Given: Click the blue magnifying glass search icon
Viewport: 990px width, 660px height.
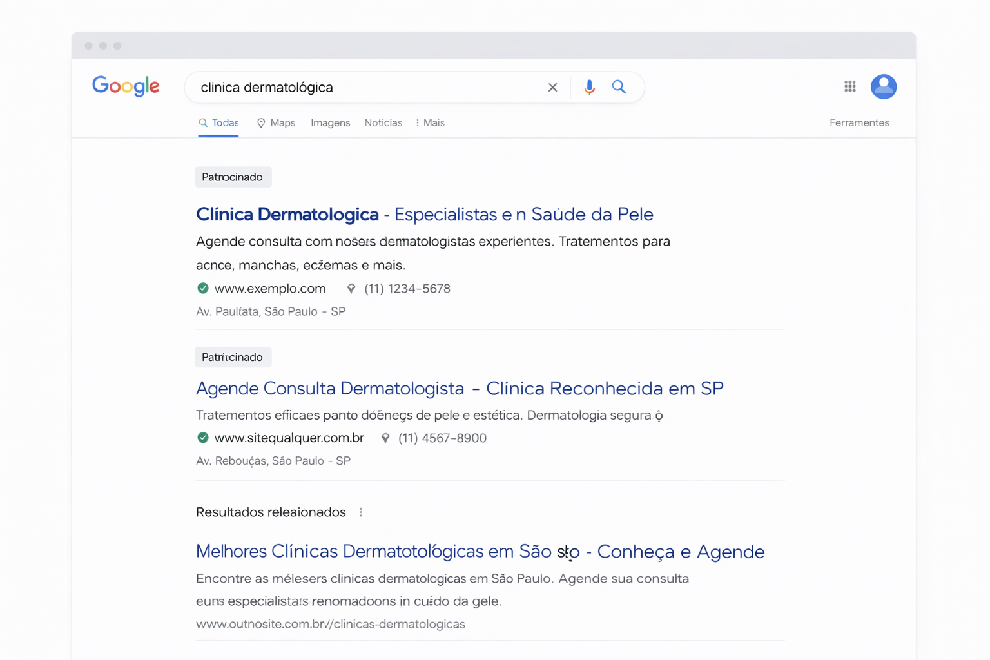Looking at the screenshot, I should point(619,86).
